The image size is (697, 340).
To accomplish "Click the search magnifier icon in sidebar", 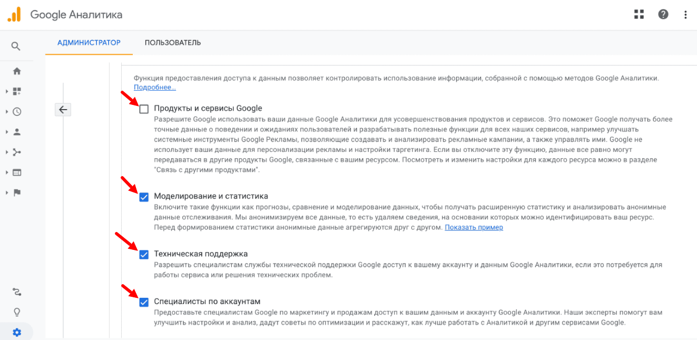I will [x=16, y=46].
